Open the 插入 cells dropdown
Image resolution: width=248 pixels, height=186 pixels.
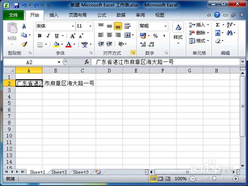point(208,25)
